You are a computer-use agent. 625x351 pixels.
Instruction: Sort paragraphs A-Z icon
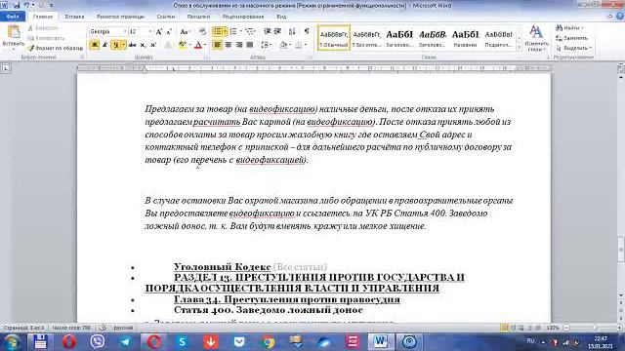click(x=292, y=31)
